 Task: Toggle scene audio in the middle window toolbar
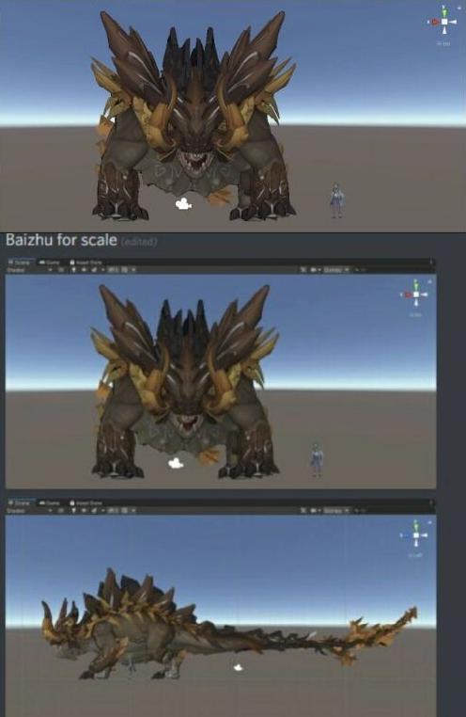85,270
